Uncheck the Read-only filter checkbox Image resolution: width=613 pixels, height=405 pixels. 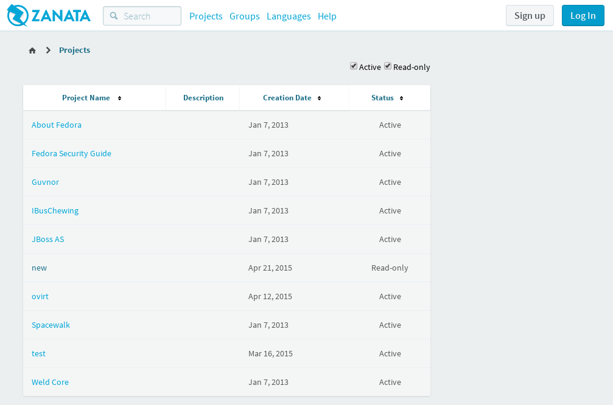pos(388,66)
